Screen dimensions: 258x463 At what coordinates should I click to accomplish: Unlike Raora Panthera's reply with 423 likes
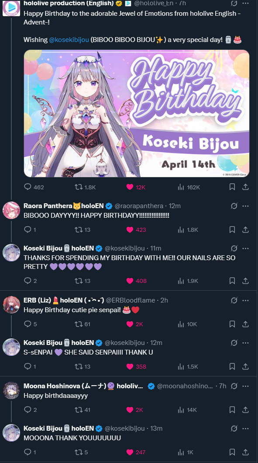click(x=136, y=230)
